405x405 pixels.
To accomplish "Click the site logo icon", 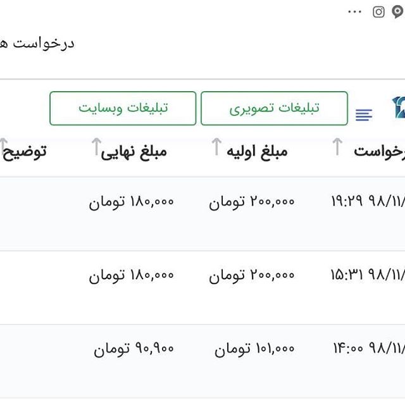I will click(x=399, y=108).
